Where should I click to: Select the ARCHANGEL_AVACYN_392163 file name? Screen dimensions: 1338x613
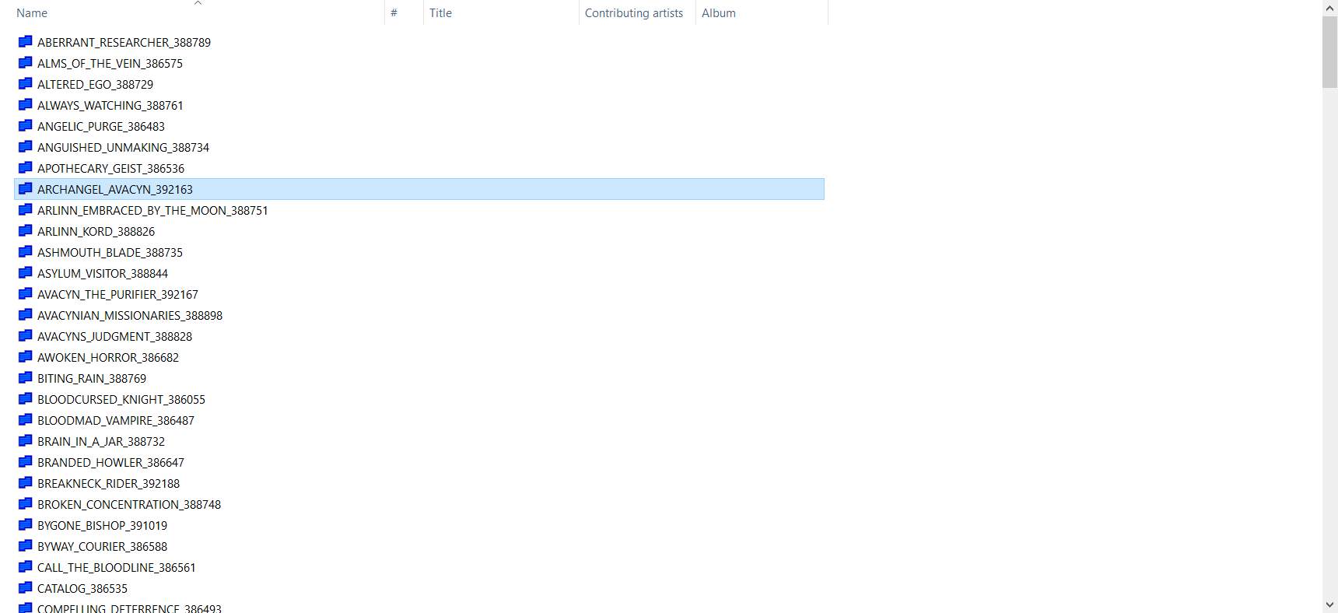coord(115,189)
